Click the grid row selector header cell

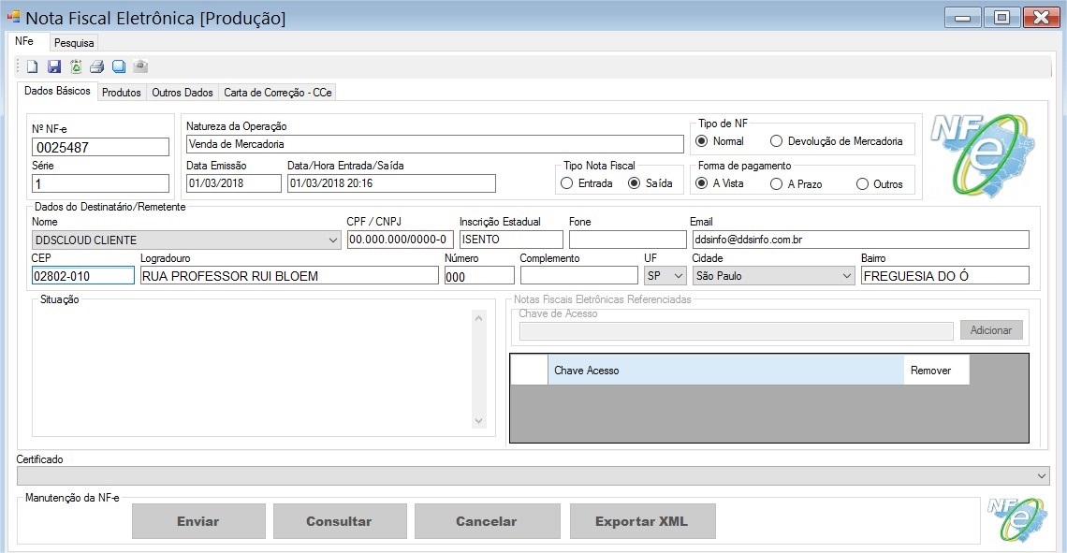click(530, 370)
